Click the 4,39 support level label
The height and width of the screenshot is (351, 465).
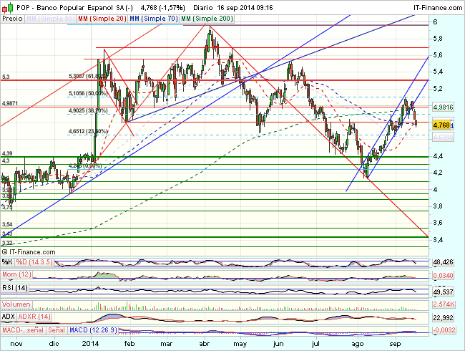tap(7, 153)
